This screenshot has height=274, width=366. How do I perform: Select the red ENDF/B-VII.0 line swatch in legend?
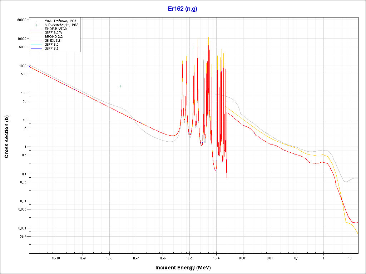36,29
